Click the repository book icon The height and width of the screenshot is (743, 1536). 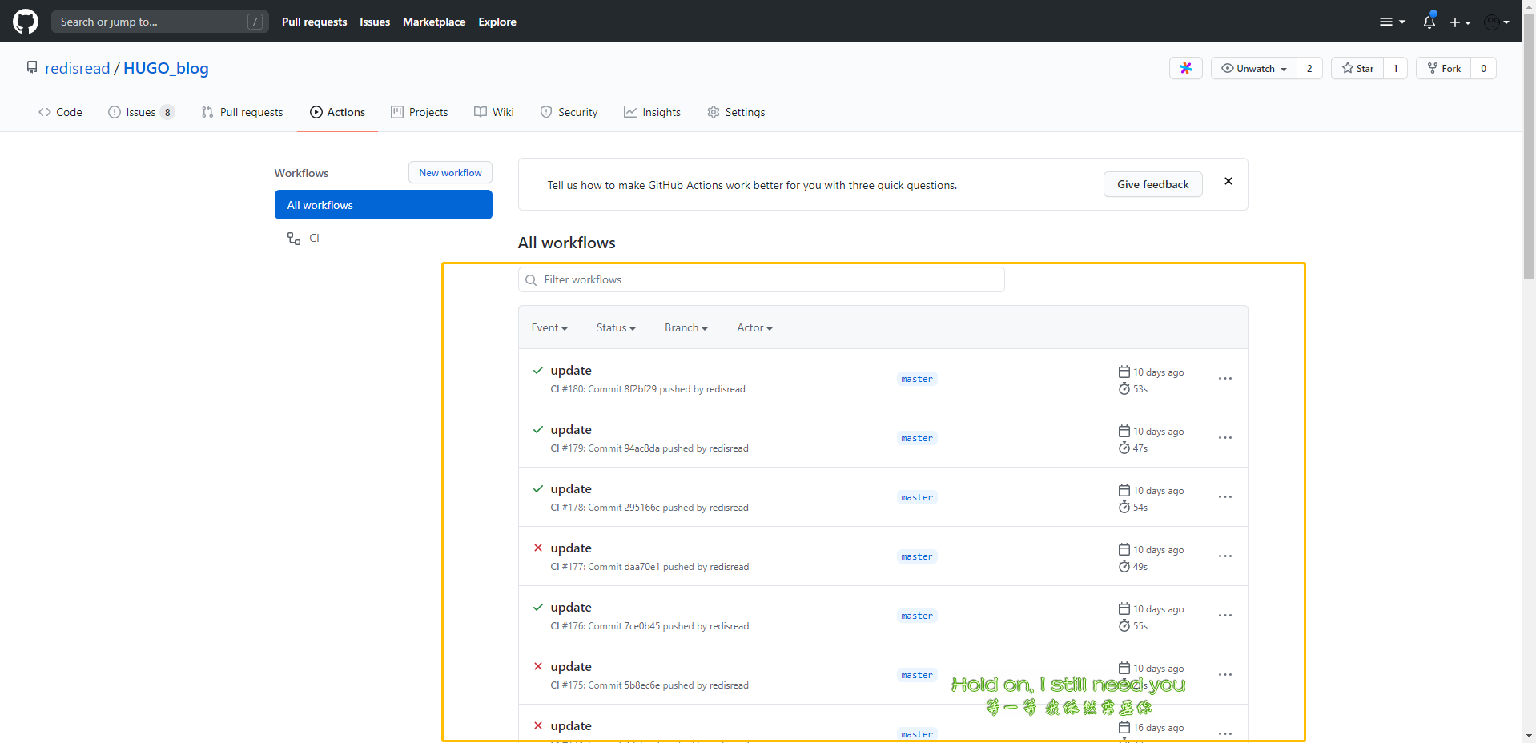point(32,68)
